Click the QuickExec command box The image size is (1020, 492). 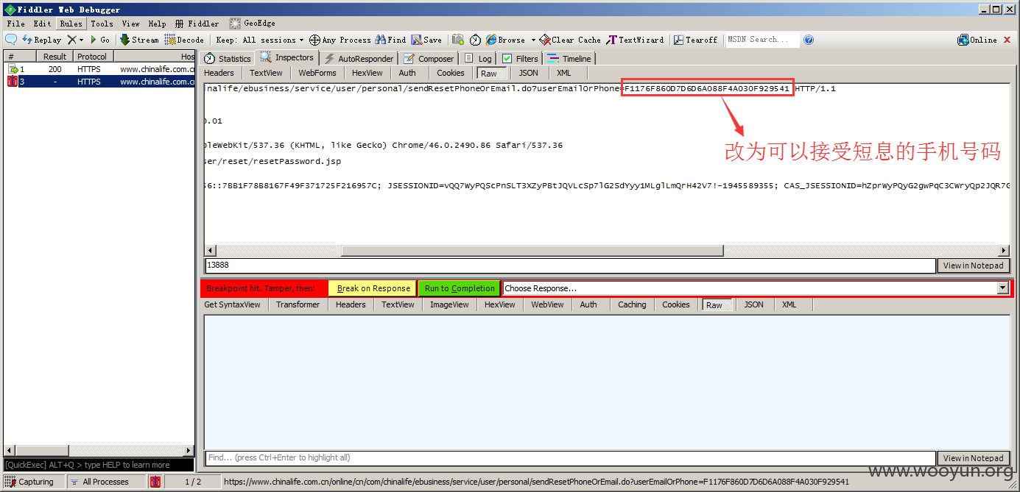[99, 465]
